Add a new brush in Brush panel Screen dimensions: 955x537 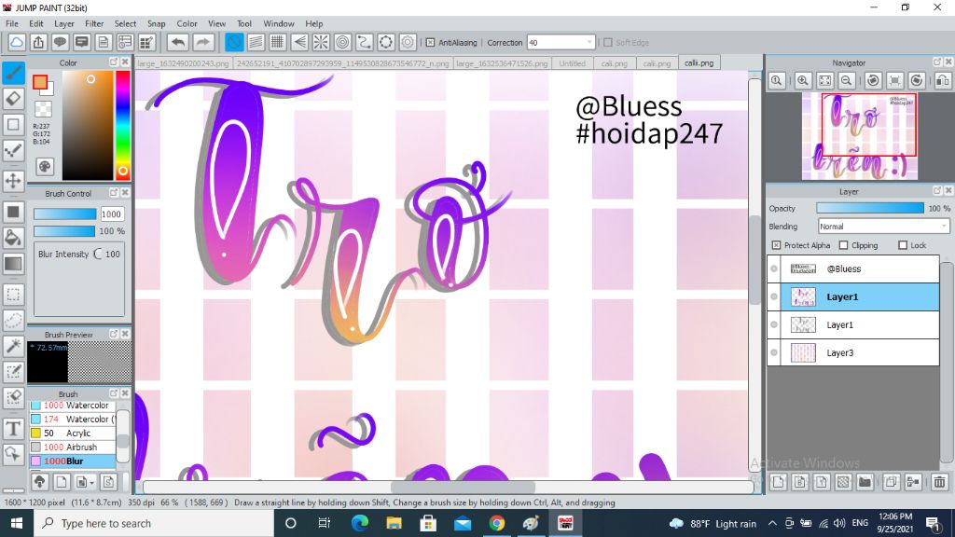tap(61, 482)
